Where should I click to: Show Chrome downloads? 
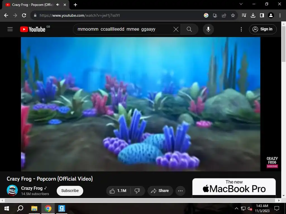(x=253, y=16)
